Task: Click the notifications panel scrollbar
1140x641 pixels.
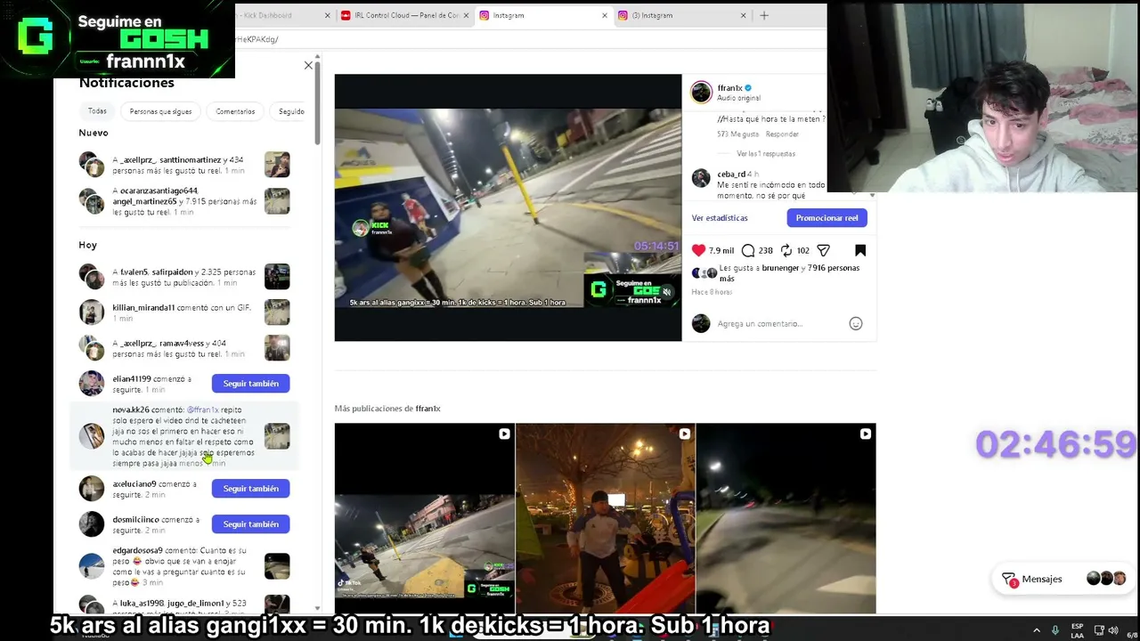Action: pyautogui.click(x=317, y=102)
